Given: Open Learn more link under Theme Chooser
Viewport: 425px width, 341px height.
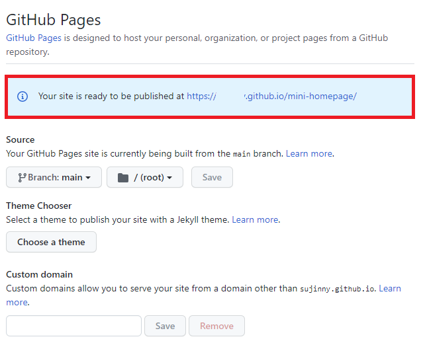Looking at the screenshot, I should [255, 220].
